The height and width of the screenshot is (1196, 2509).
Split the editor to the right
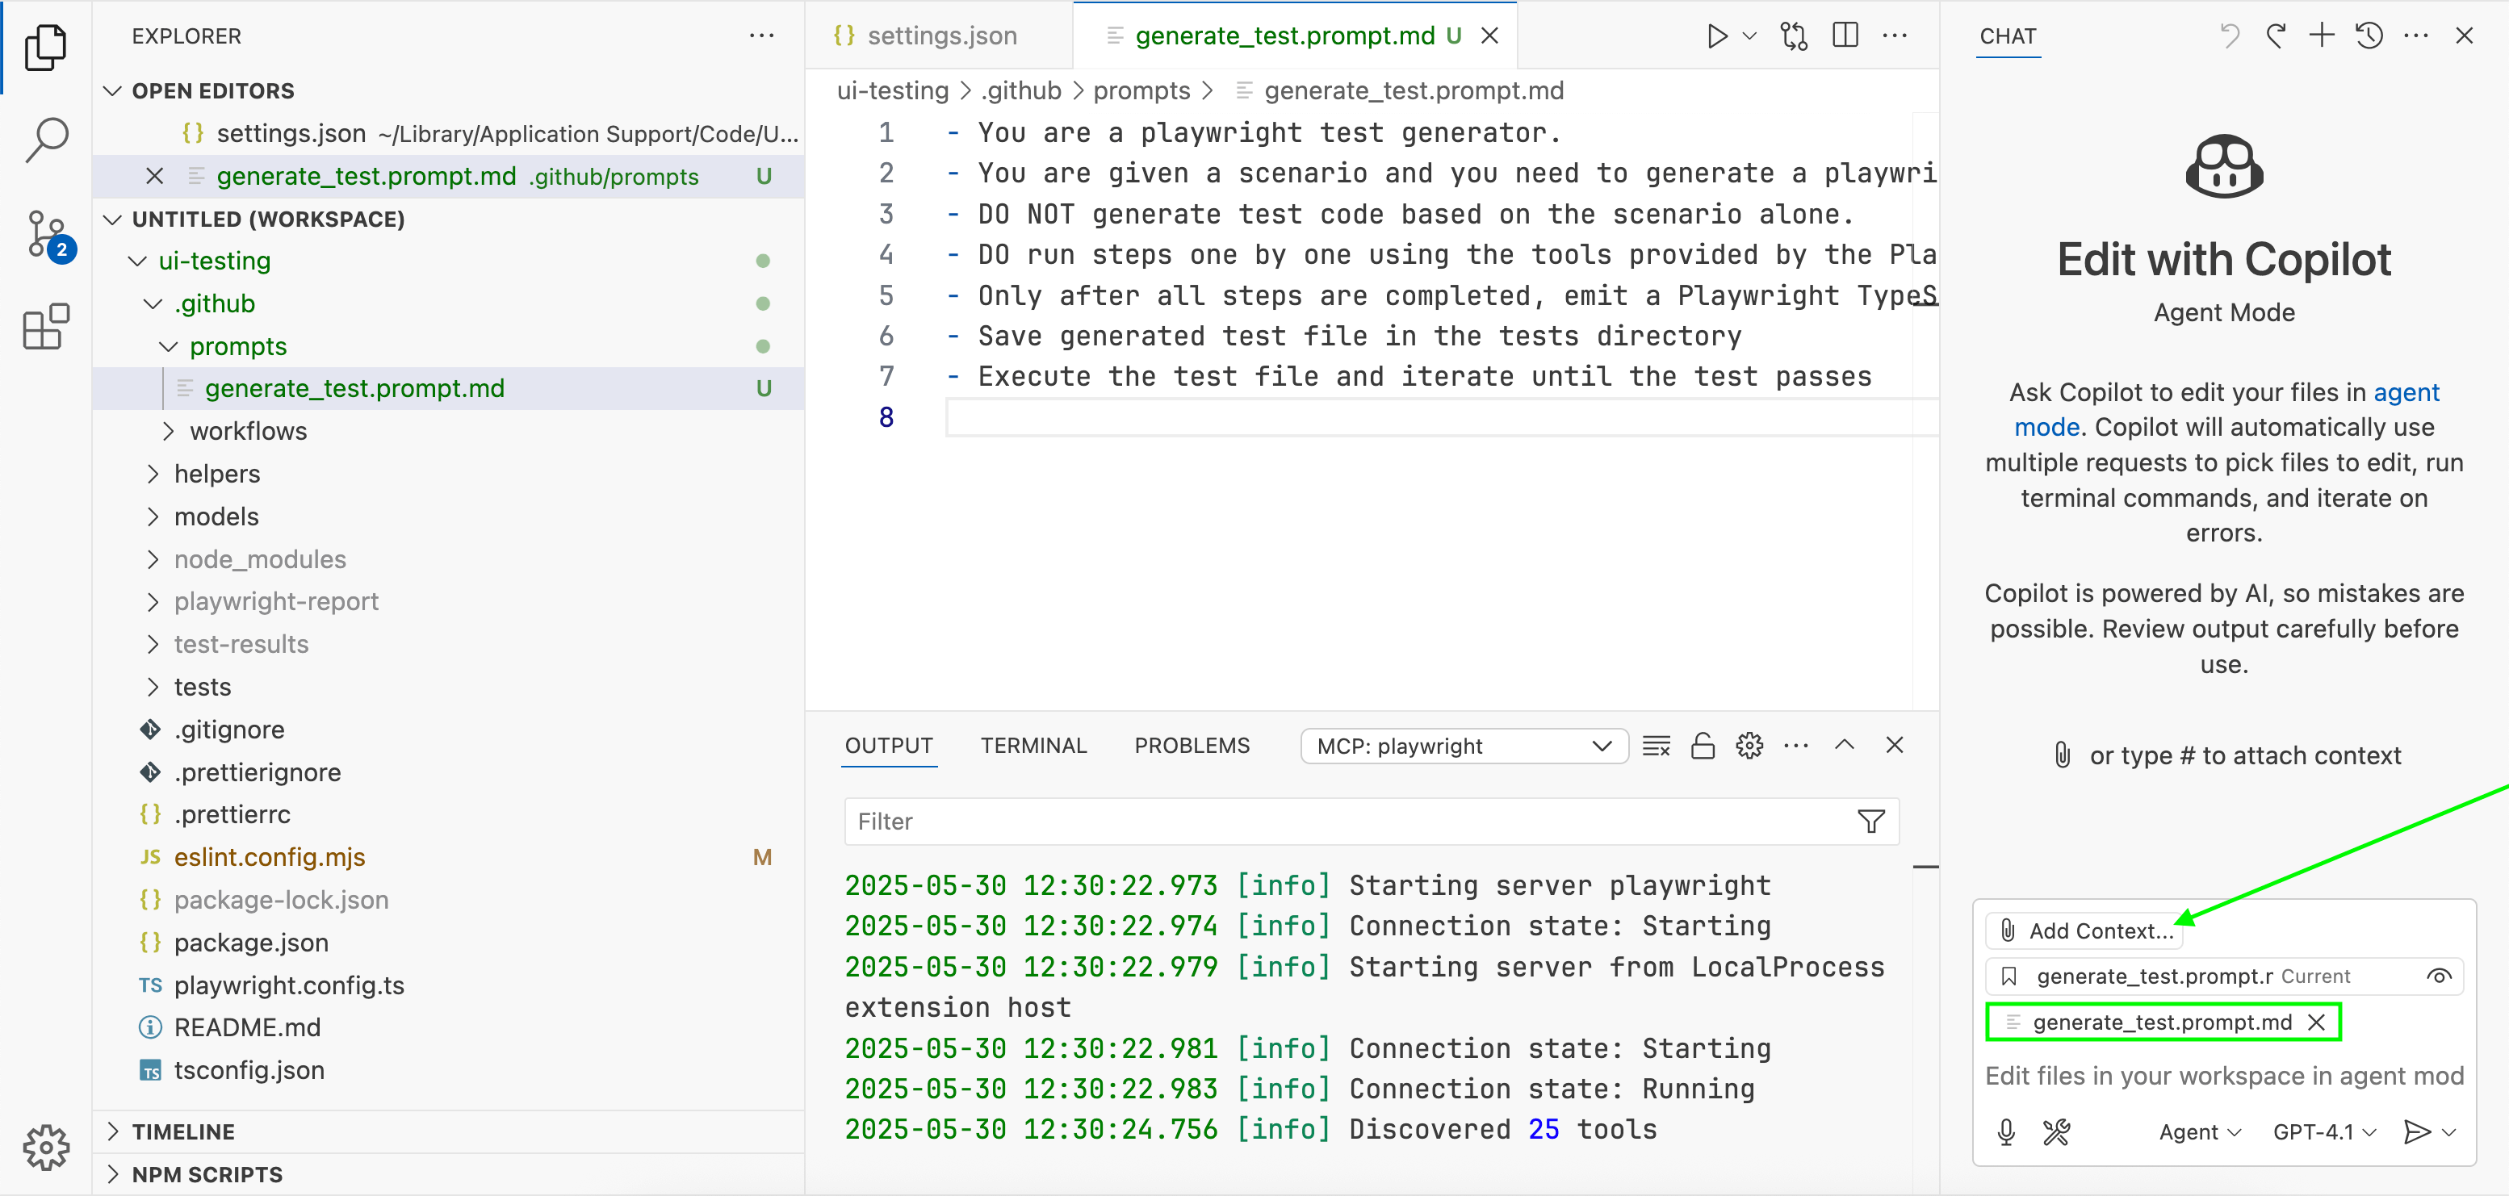coord(1845,36)
